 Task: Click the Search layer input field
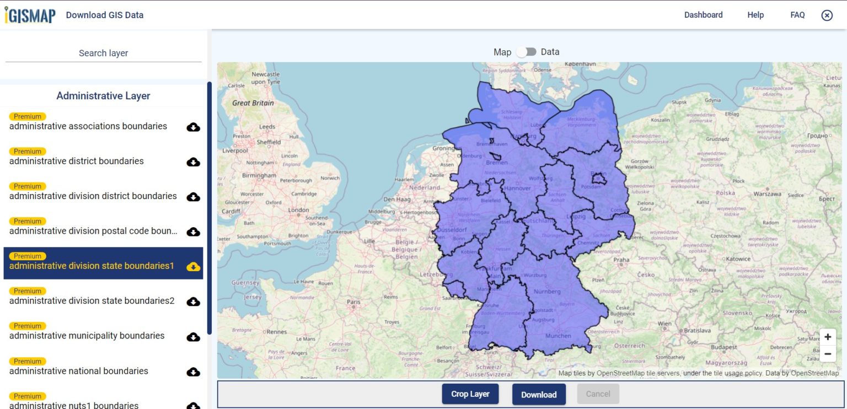(x=103, y=53)
